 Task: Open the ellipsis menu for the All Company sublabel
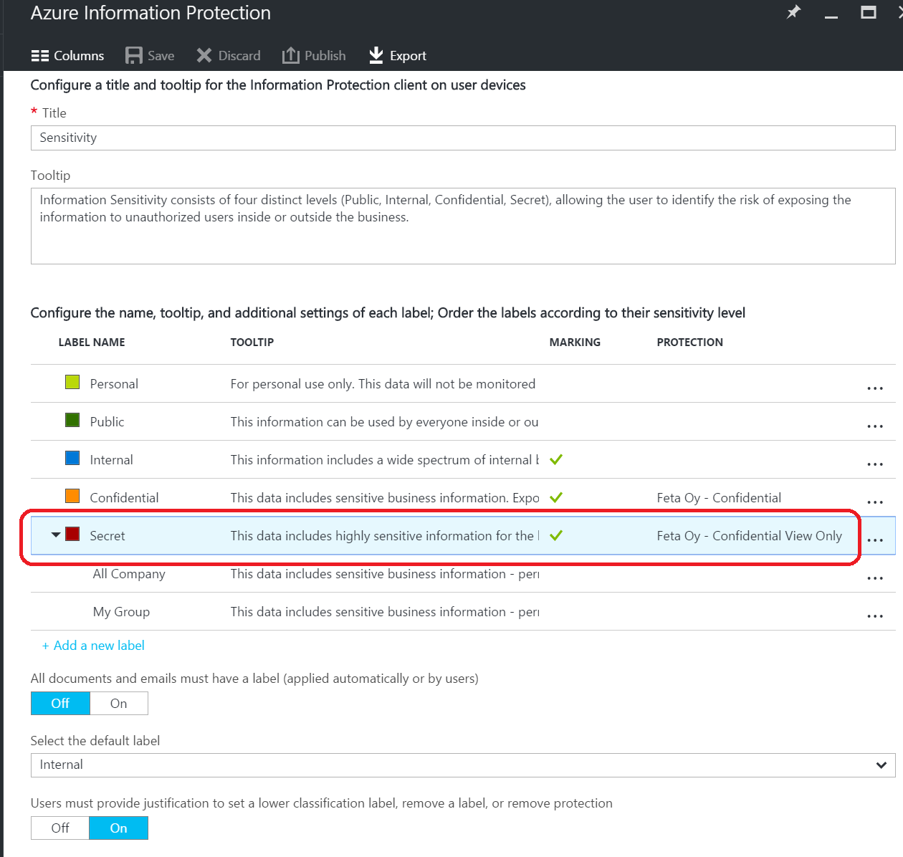[x=875, y=578]
